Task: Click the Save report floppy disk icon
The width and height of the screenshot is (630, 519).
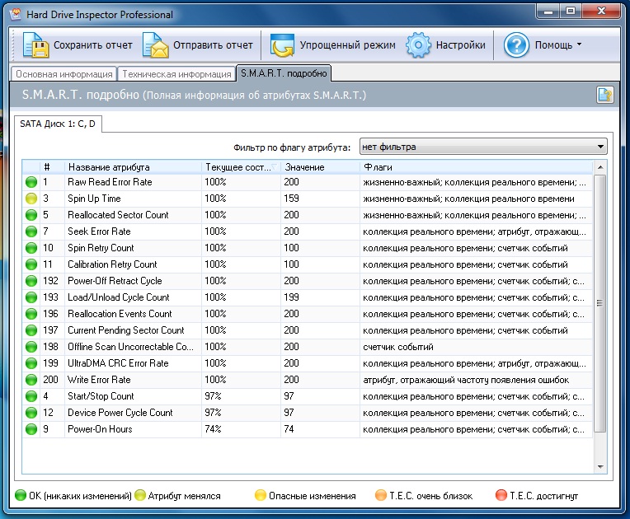Action: pos(35,45)
